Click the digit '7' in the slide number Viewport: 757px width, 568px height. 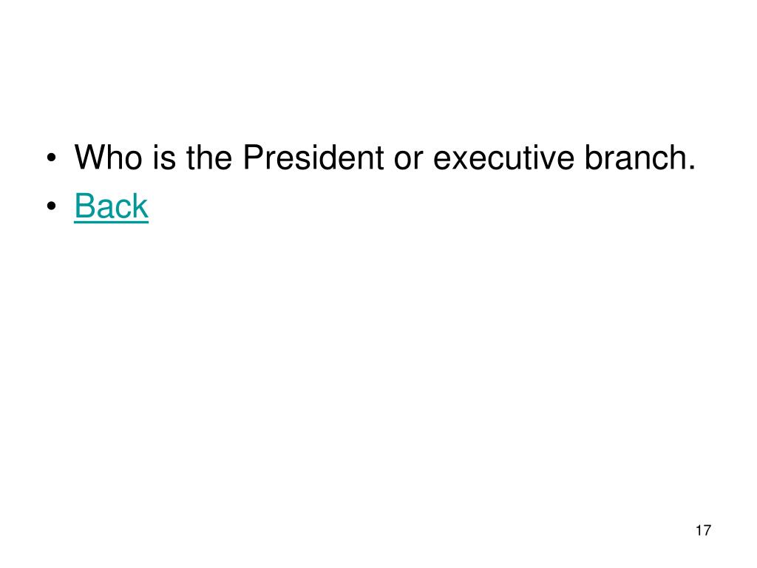707,530
